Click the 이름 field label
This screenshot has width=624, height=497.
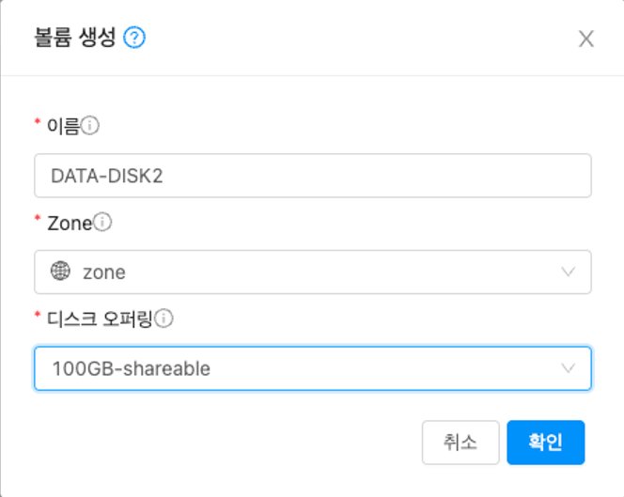click(x=62, y=124)
